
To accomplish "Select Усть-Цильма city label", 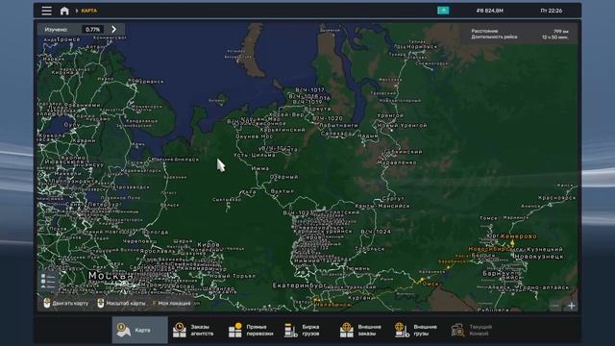I will 254,155.
